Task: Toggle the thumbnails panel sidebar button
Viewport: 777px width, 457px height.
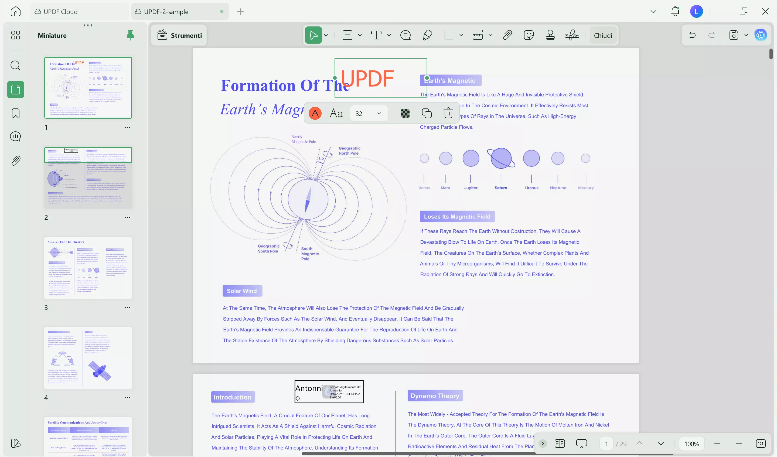Action: coord(15,90)
